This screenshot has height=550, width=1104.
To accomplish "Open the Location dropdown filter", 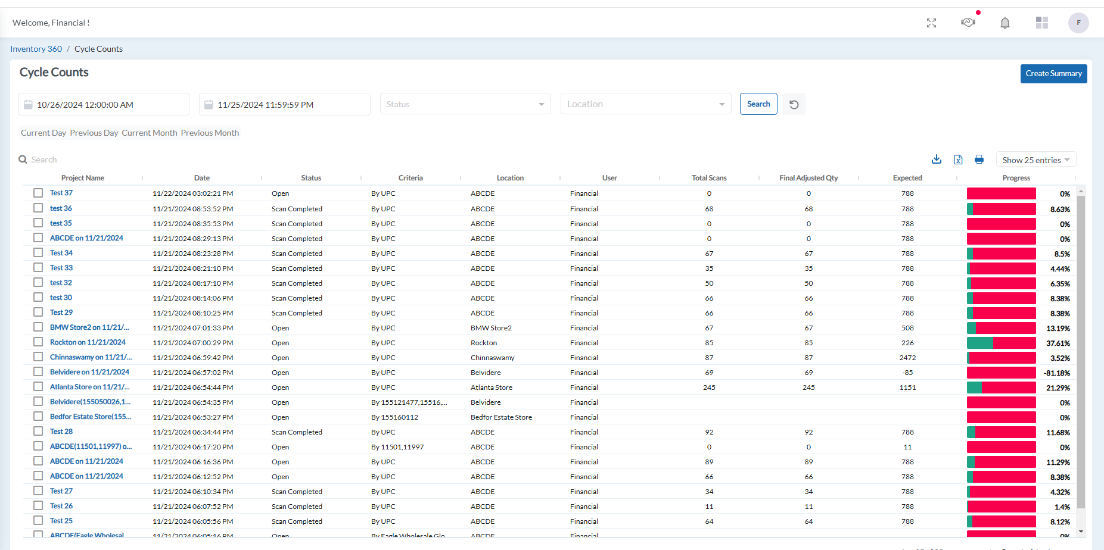I will pos(645,104).
